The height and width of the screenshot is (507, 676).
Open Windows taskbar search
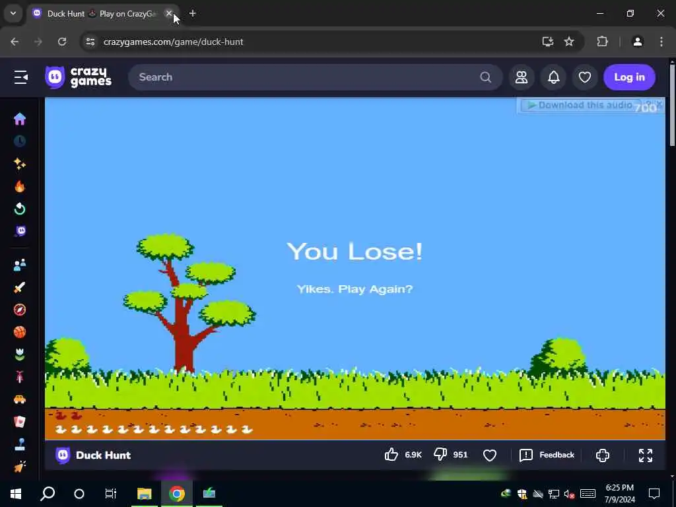coord(48,493)
